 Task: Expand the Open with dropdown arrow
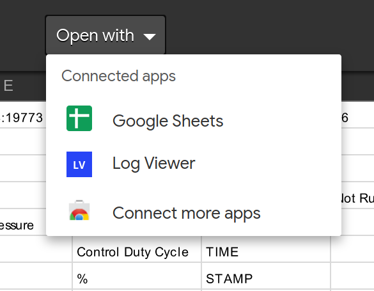coord(150,36)
